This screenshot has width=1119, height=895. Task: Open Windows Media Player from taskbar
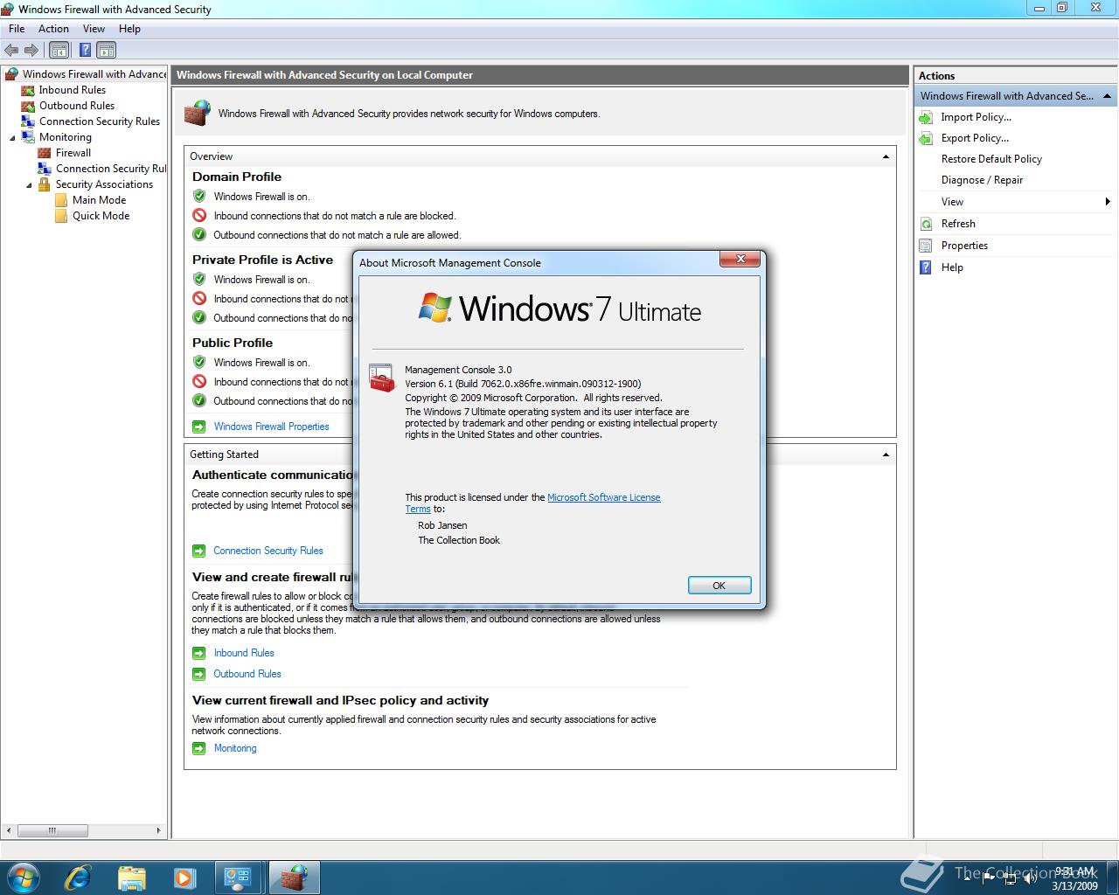tap(184, 877)
